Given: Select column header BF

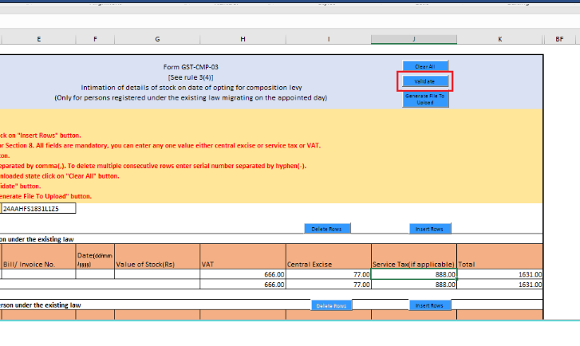Looking at the screenshot, I should pos(559,38).
